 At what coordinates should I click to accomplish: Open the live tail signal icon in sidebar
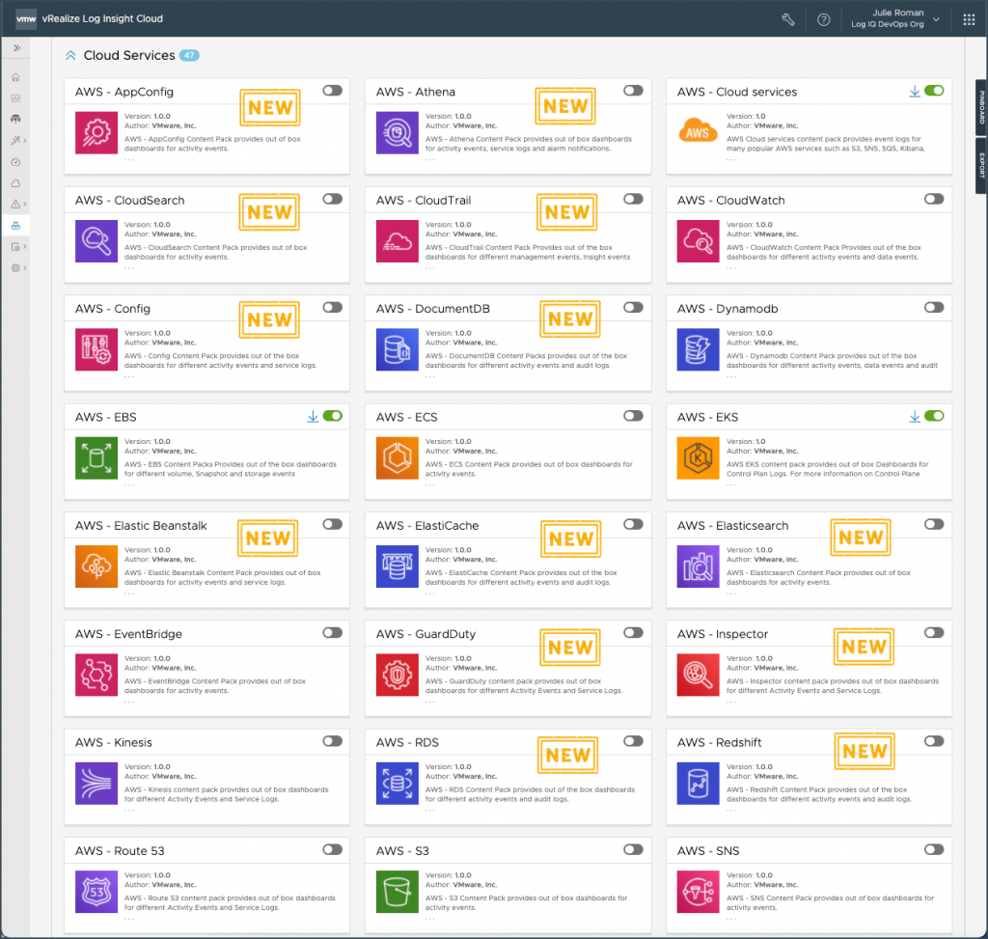15,119
